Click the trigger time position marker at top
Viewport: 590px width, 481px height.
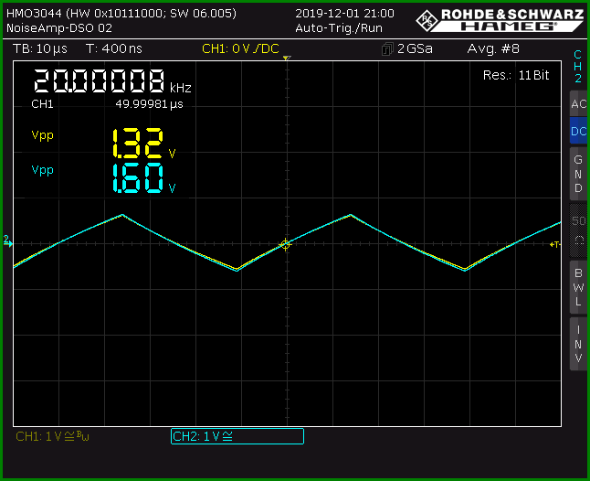point(287,58)
